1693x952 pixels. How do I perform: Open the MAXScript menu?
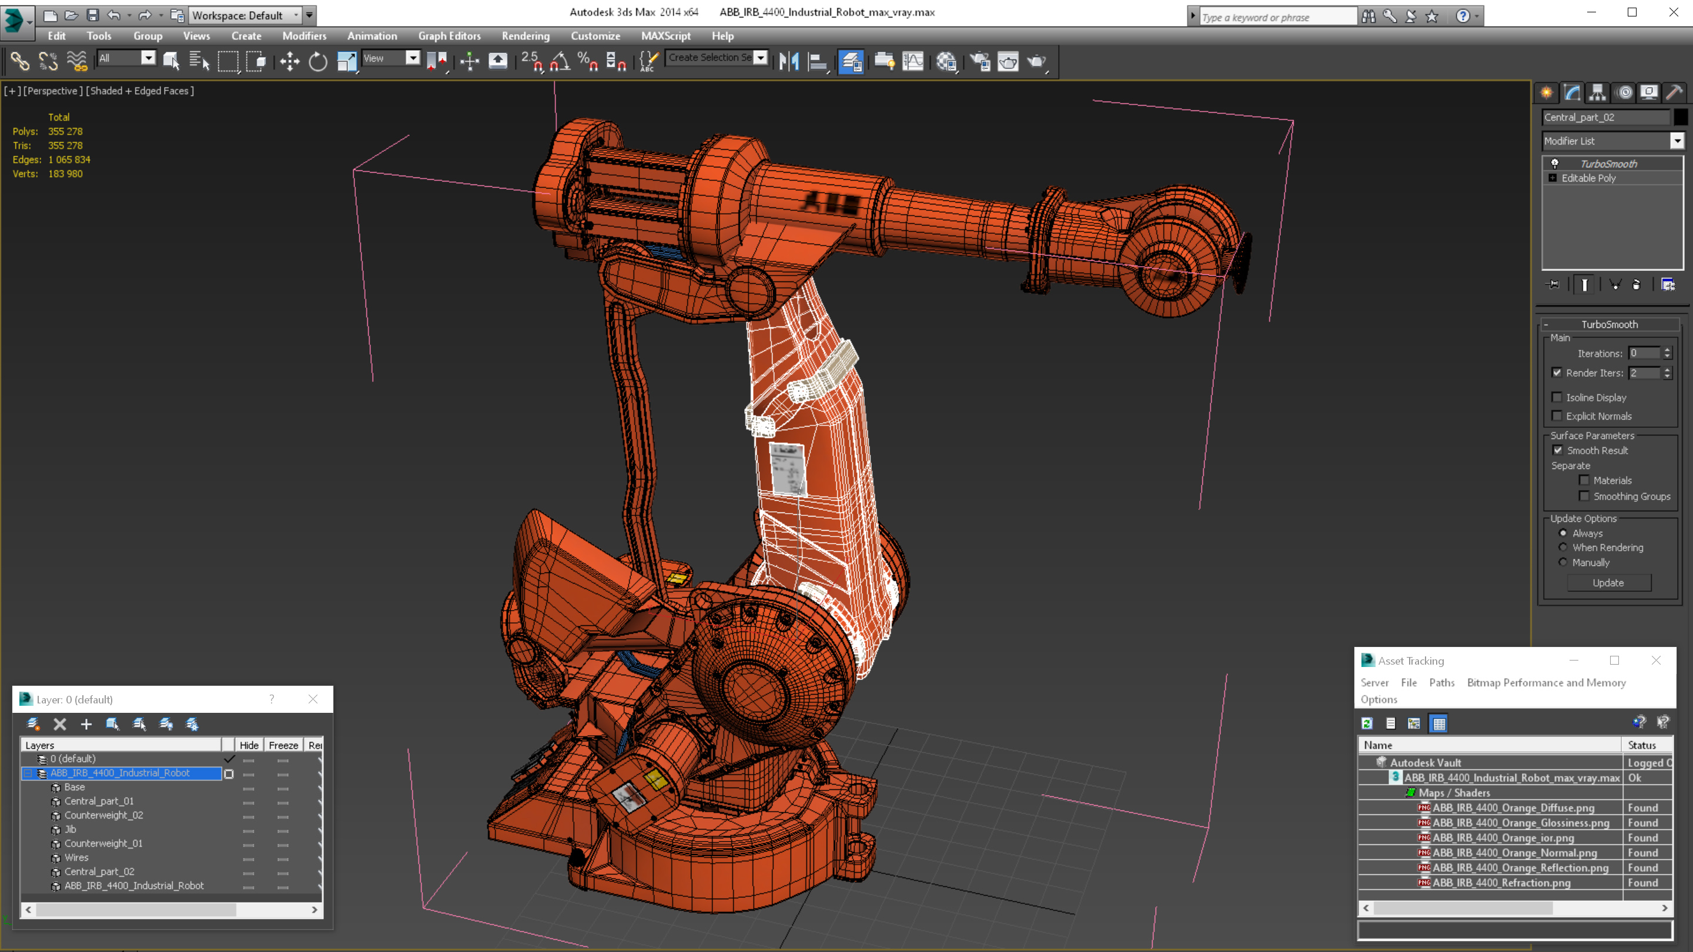666,36
